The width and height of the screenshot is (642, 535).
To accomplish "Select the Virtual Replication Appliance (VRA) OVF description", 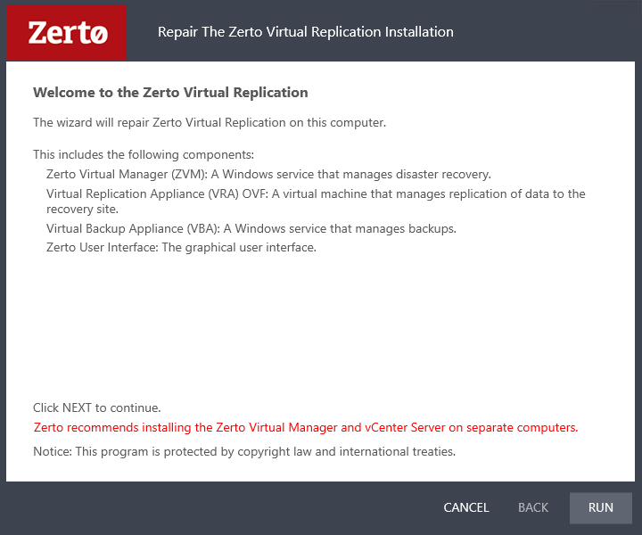I will (316, 202).
